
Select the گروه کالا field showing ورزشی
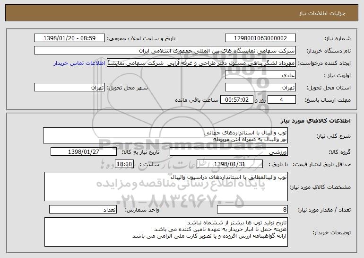[229, 152]
